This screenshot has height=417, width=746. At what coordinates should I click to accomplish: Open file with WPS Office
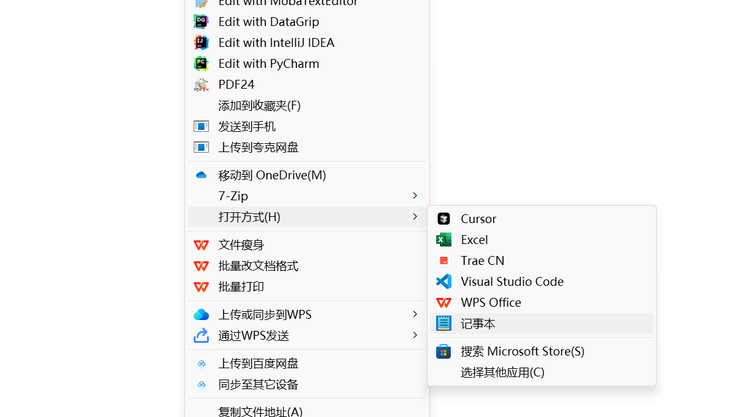click(x=542, y=302)
